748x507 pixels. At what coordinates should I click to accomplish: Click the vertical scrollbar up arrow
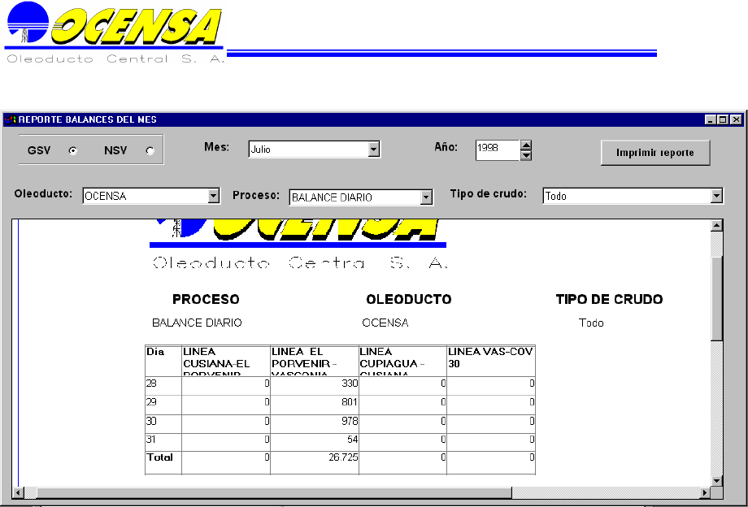[716, 225]
